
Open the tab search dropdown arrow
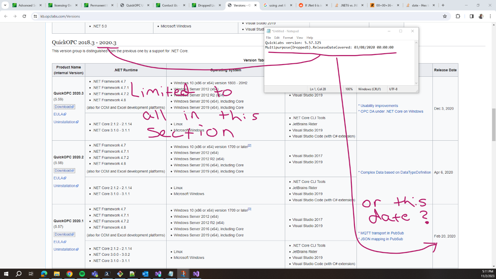[5, 5]
